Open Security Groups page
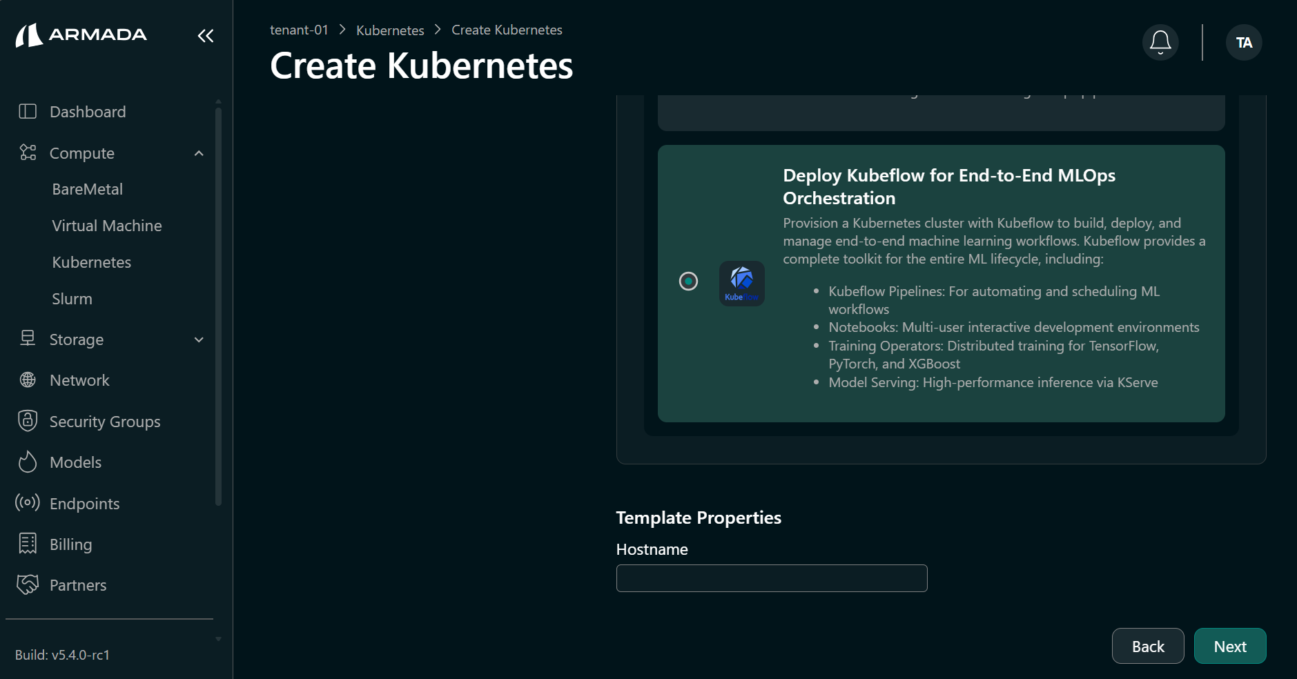Image resolution: width=1297 pixels, height=679 pixels. 105,422
